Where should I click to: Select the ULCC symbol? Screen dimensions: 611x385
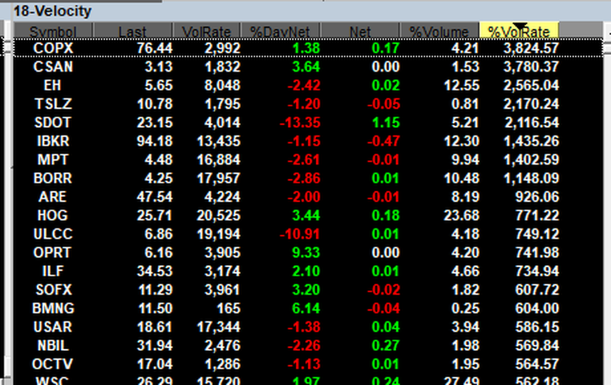pos(53,234)
